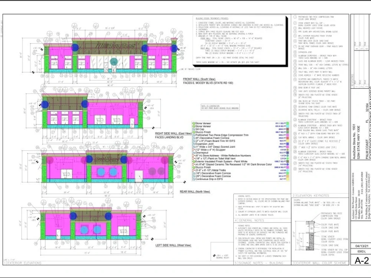Click the (5'-6" x 6'-10") Metal Trellis label
Image resolution: width=371 pixels, height=278 pixels.
point(211,170)
